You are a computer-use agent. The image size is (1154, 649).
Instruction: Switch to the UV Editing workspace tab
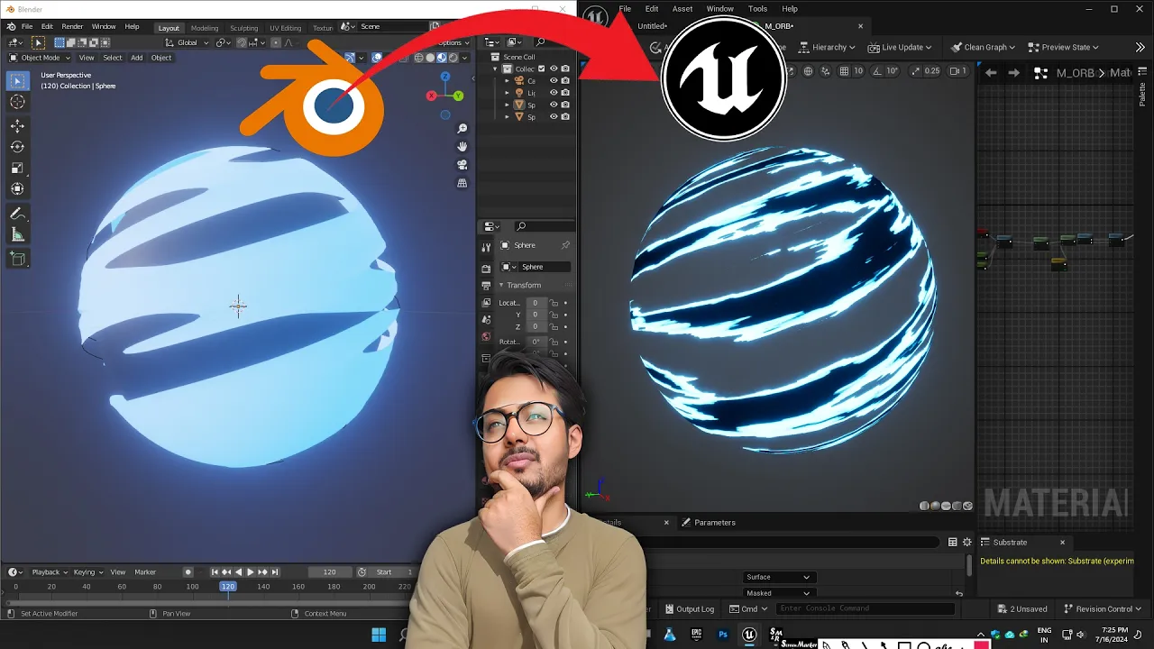[x=285, y=28]
